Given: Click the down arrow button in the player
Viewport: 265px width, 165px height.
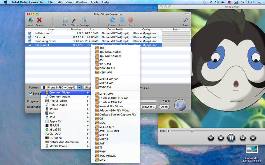Looking at the screenshot, I should point(211,138).
